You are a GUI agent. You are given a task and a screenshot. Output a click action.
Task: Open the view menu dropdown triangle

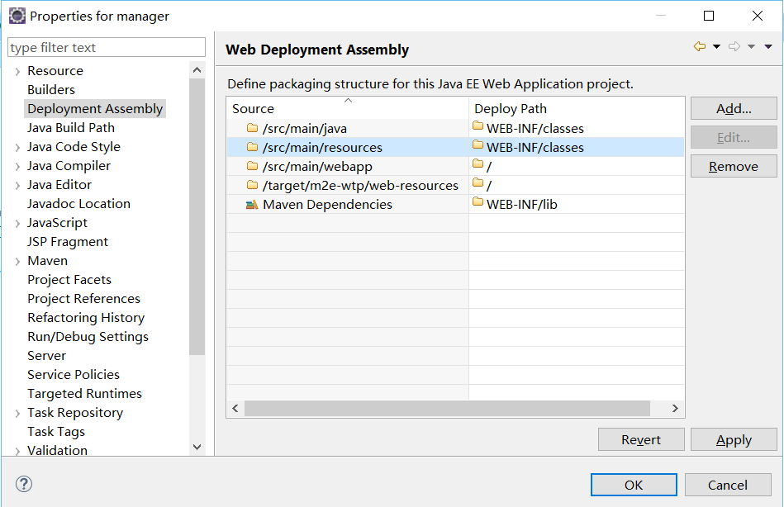click(768, 46)
